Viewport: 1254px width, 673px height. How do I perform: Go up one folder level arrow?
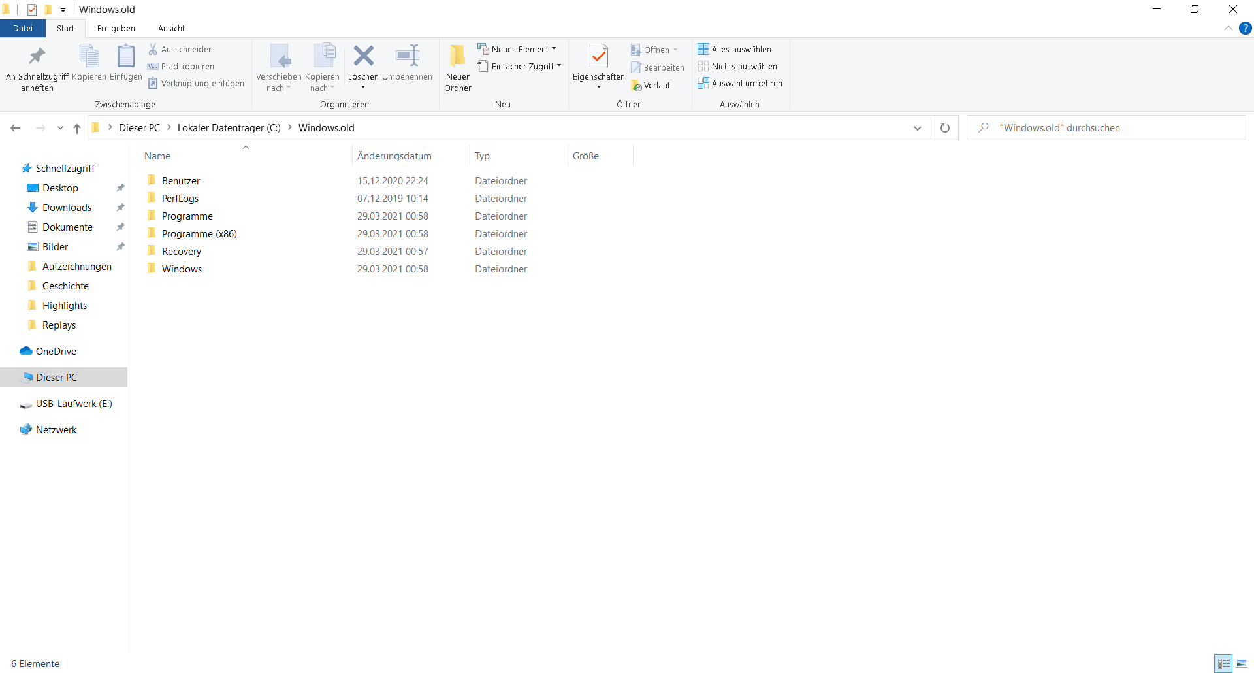click(x=77, y=128)
